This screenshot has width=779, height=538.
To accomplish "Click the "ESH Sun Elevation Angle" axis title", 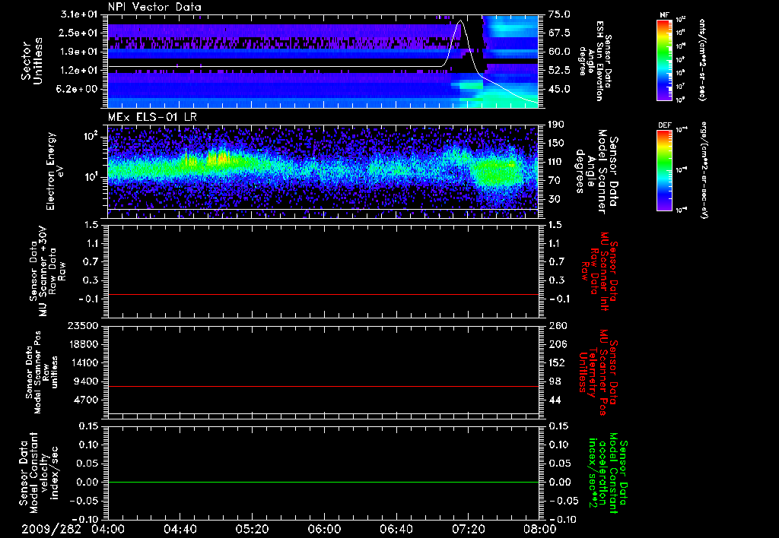I will [596, 61].
